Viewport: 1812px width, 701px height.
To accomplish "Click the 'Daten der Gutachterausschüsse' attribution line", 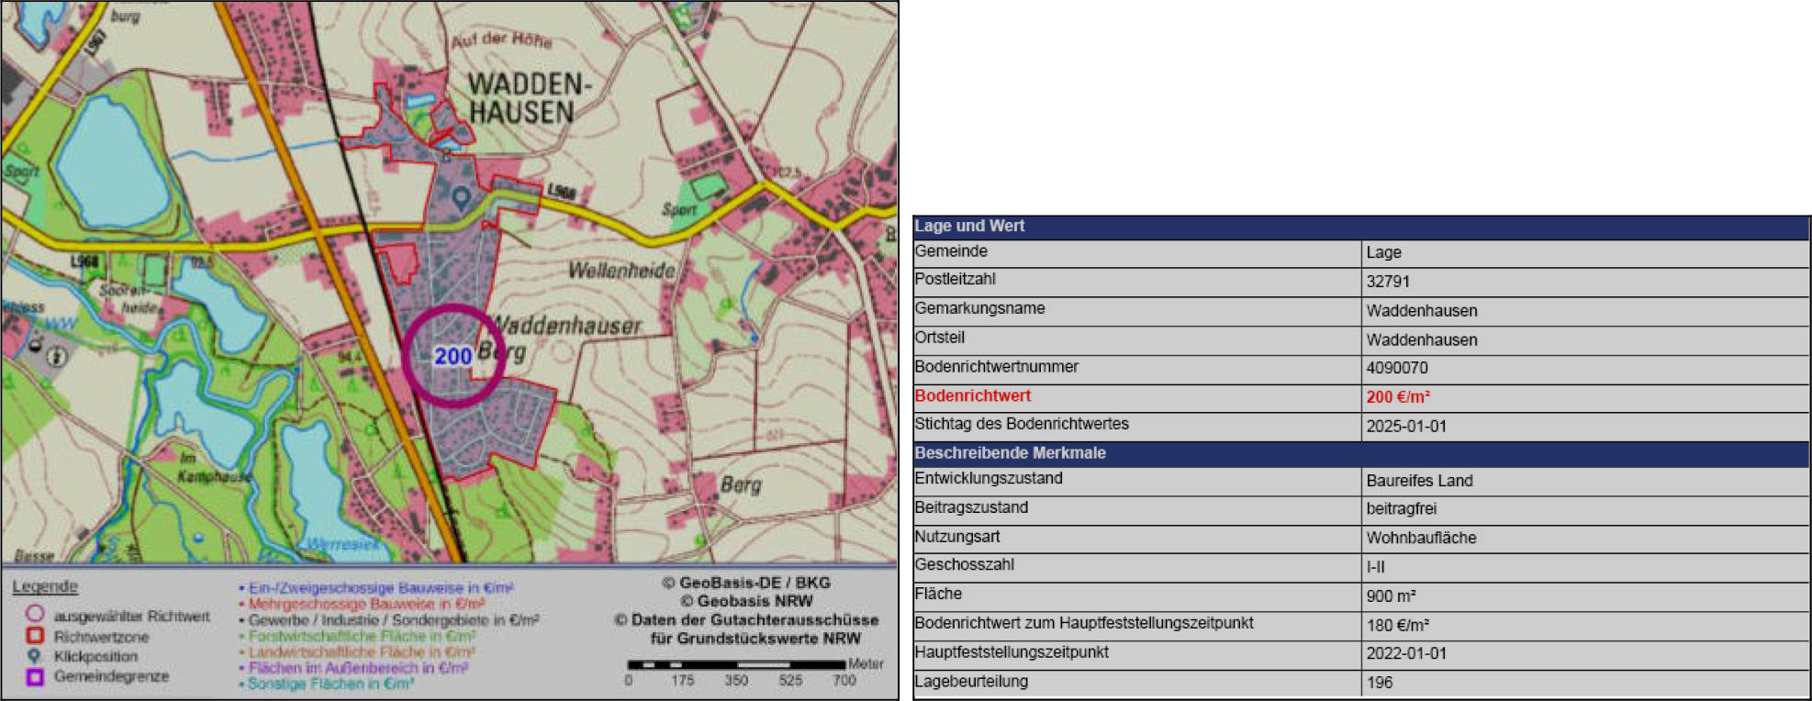I will (746, 620).
